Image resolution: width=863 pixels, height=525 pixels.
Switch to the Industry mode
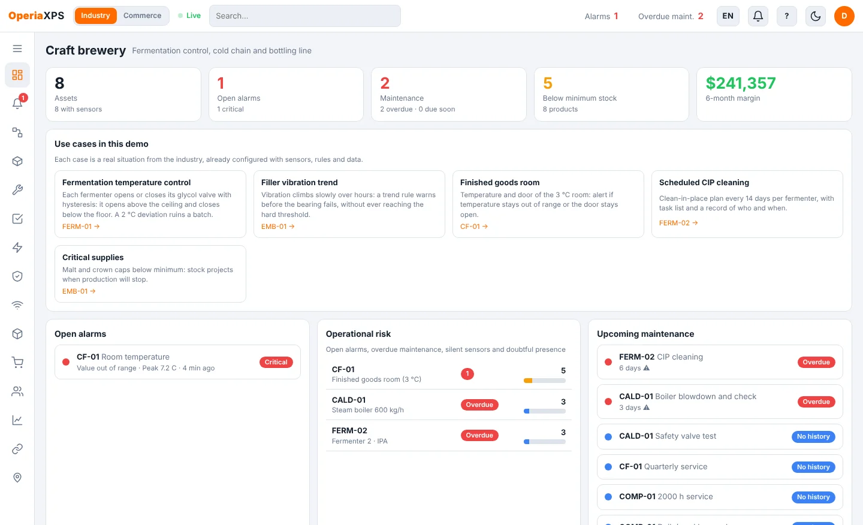[96, 16]
